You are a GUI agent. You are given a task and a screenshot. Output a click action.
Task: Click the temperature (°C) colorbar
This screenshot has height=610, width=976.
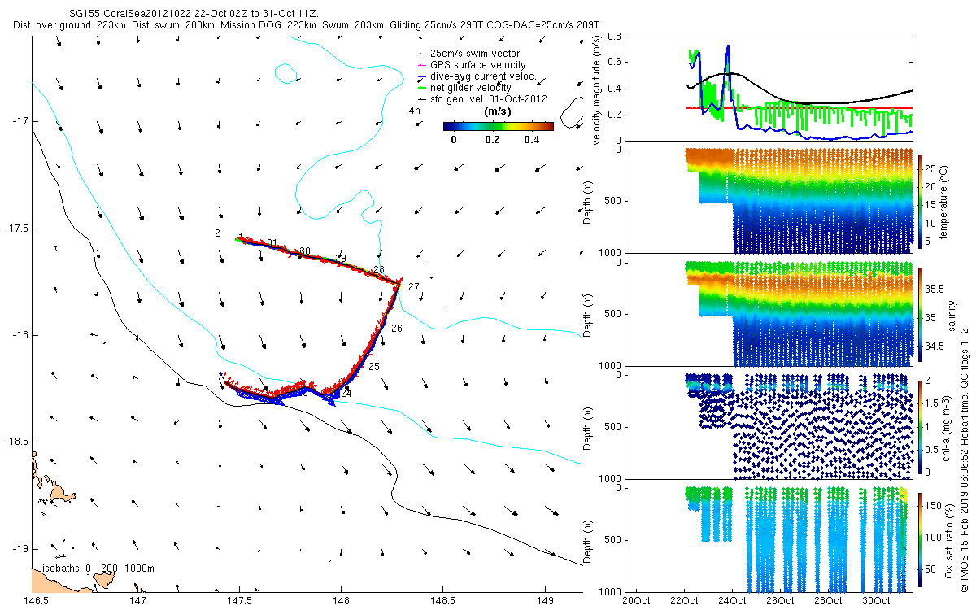[921, 202]
